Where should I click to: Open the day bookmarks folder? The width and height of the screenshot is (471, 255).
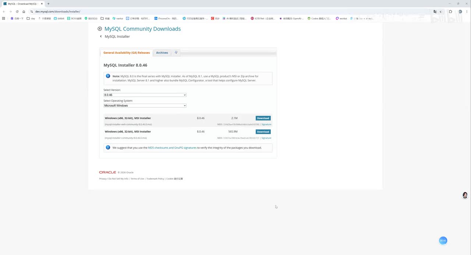point(31,18)
